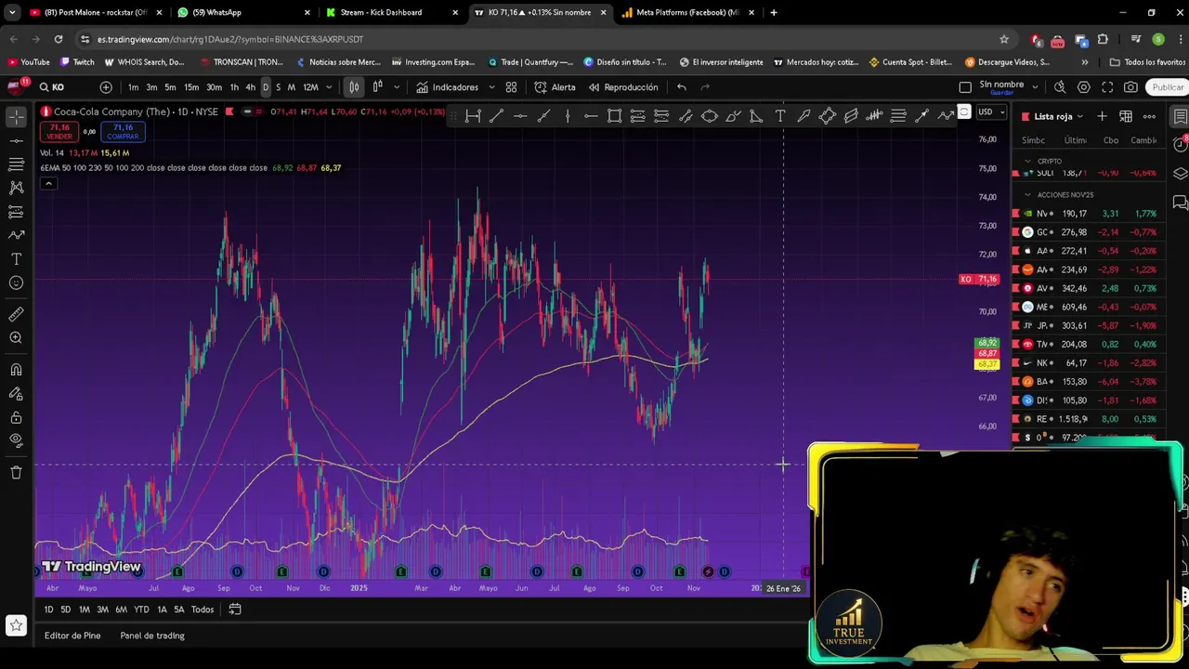The height and width of the screenshot is (669, 1189).
Task: Collapse the CRYPTO watchlist section
Action: (x=1027, y=161)
